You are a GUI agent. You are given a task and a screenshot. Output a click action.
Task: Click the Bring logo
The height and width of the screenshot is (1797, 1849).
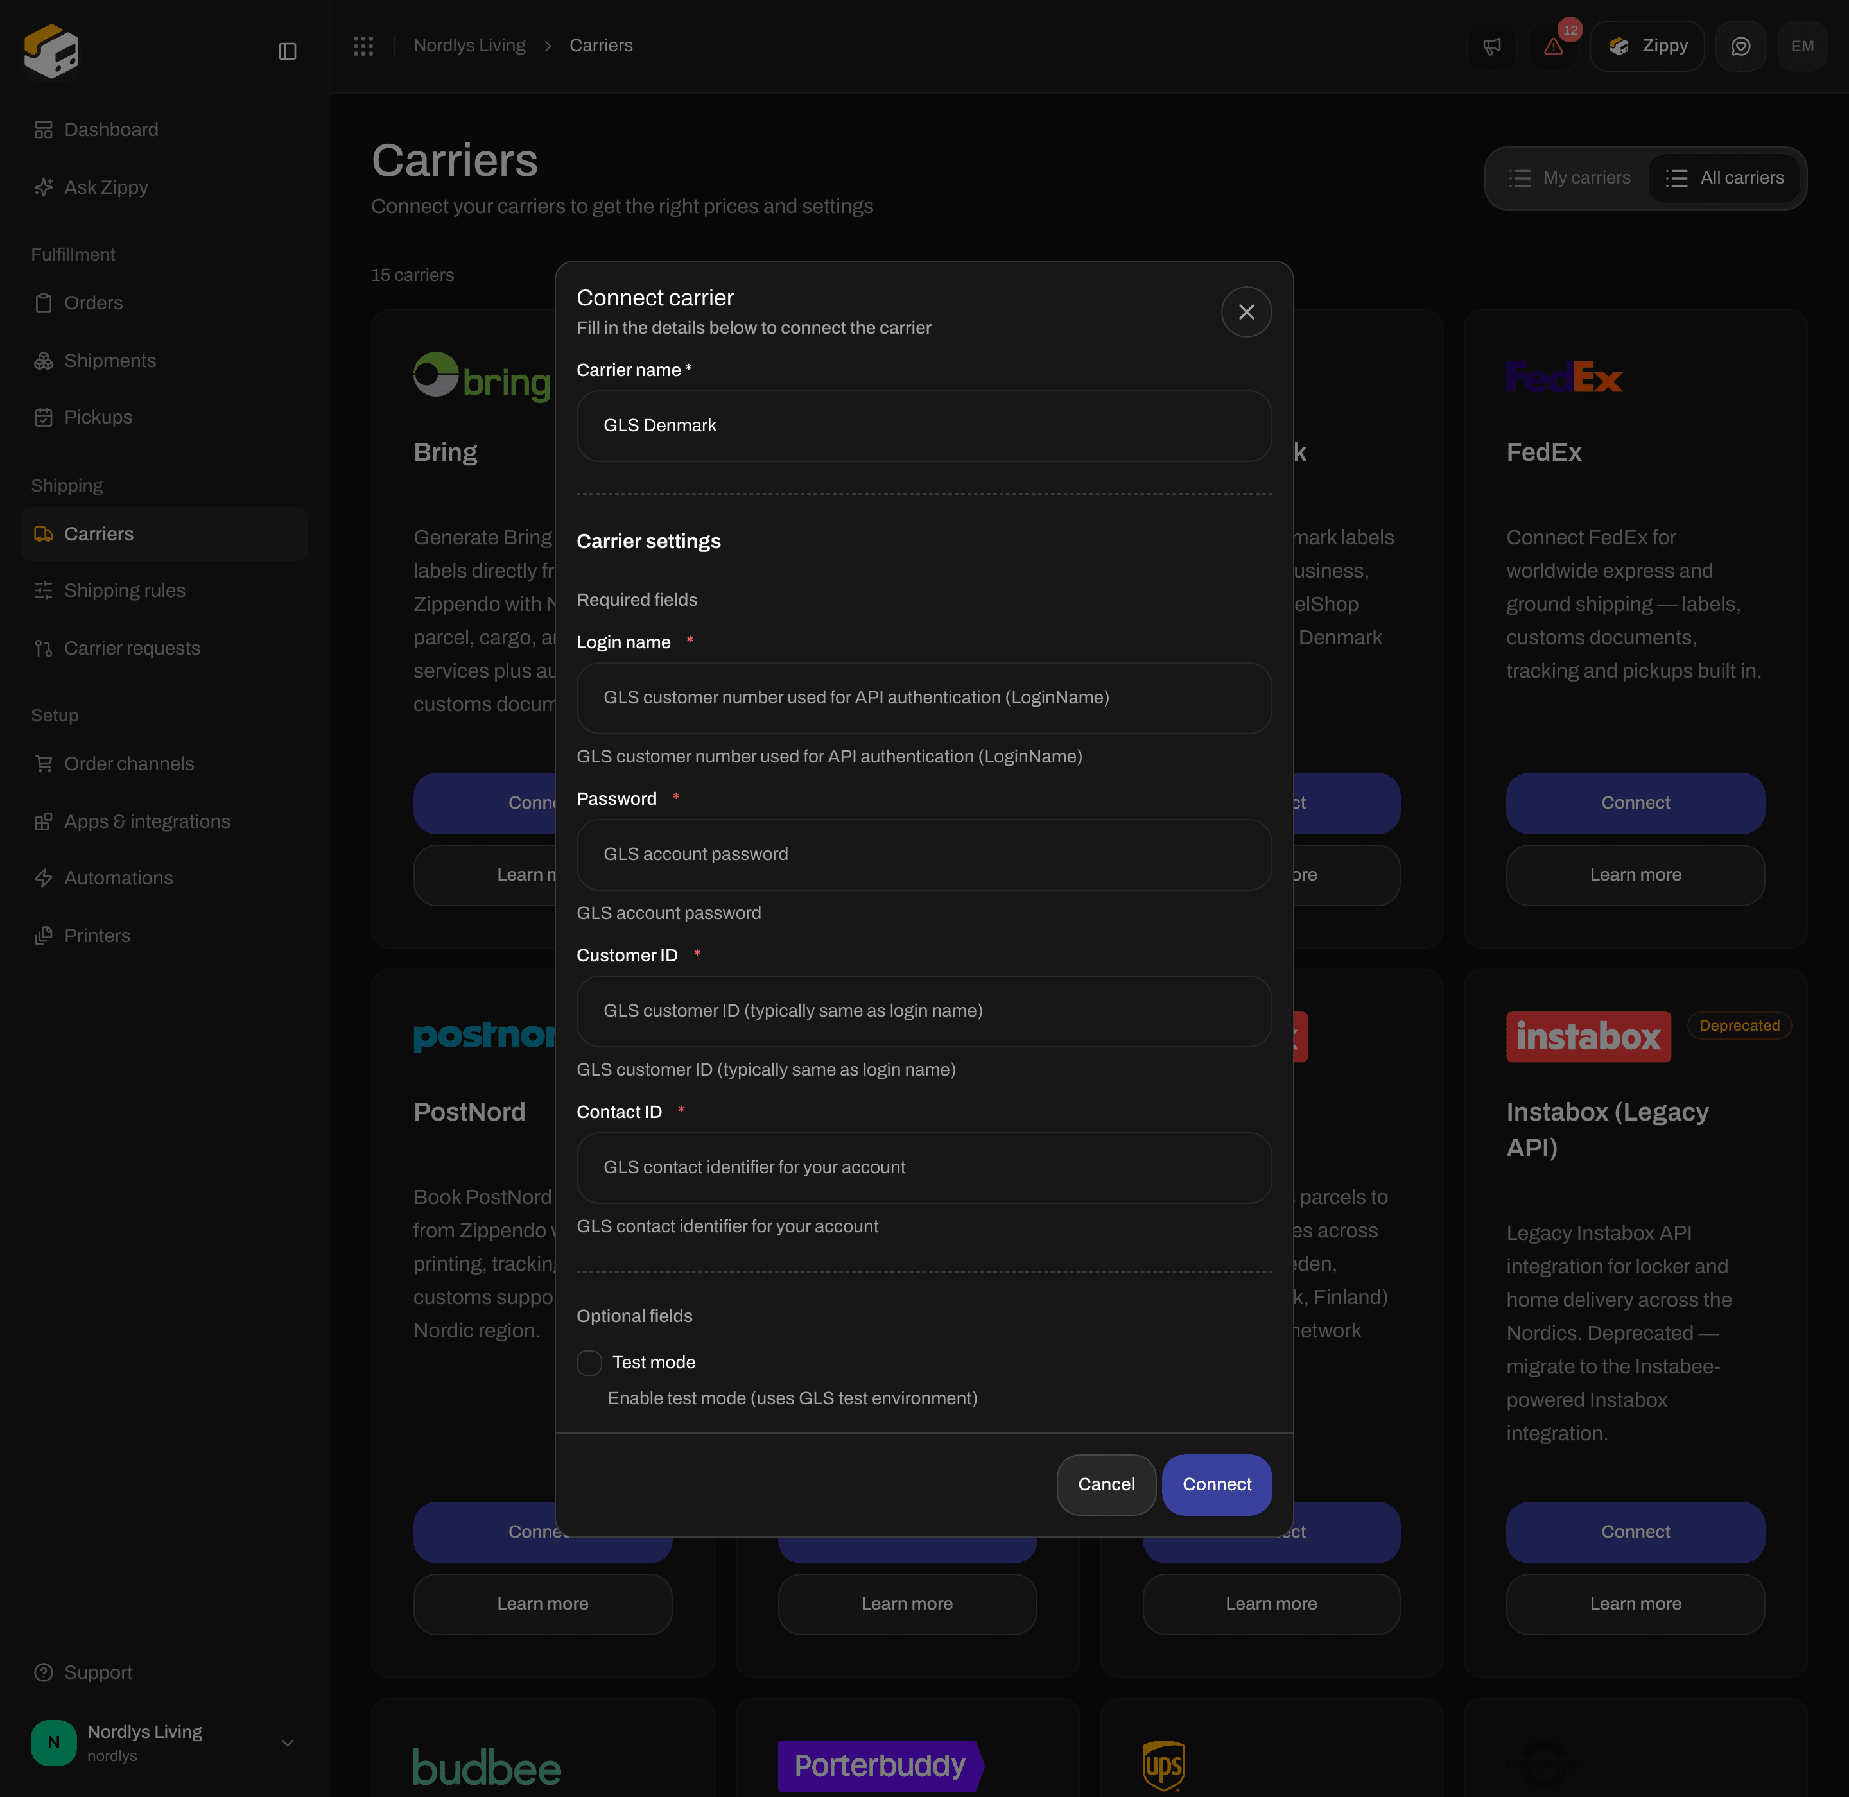pyautogui.click(x=482, y=377)
